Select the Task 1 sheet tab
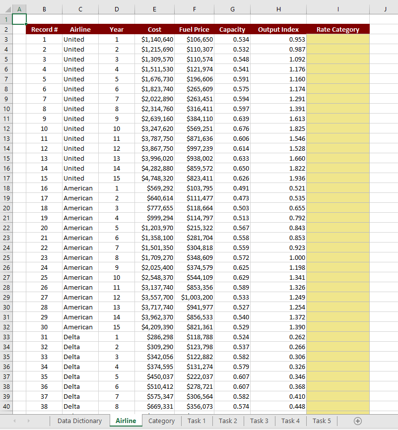Viewport: 398px width, 430px height. (x=197, y=421)
